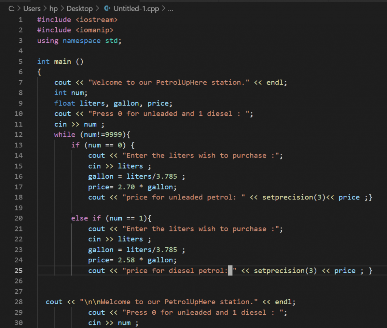Click the while keyword on line 12
Image resolution: width=387 pixels, height=328 pixels.
[65, 135]
